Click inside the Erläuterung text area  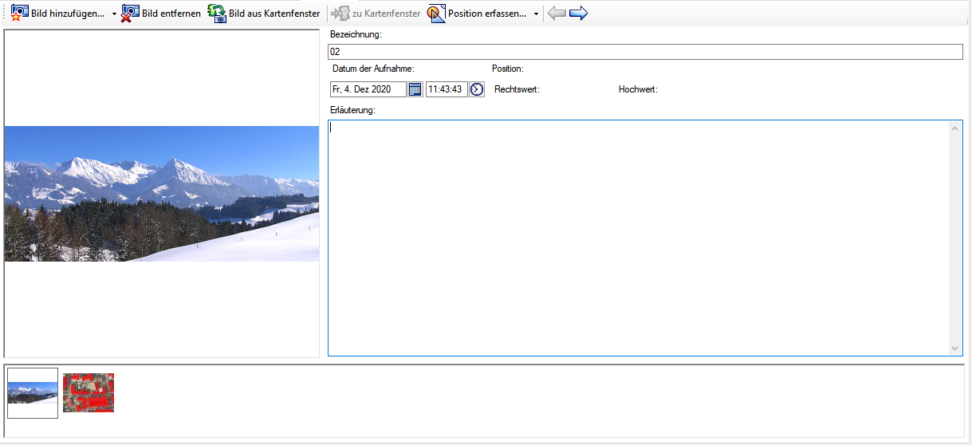click(638, 238)
